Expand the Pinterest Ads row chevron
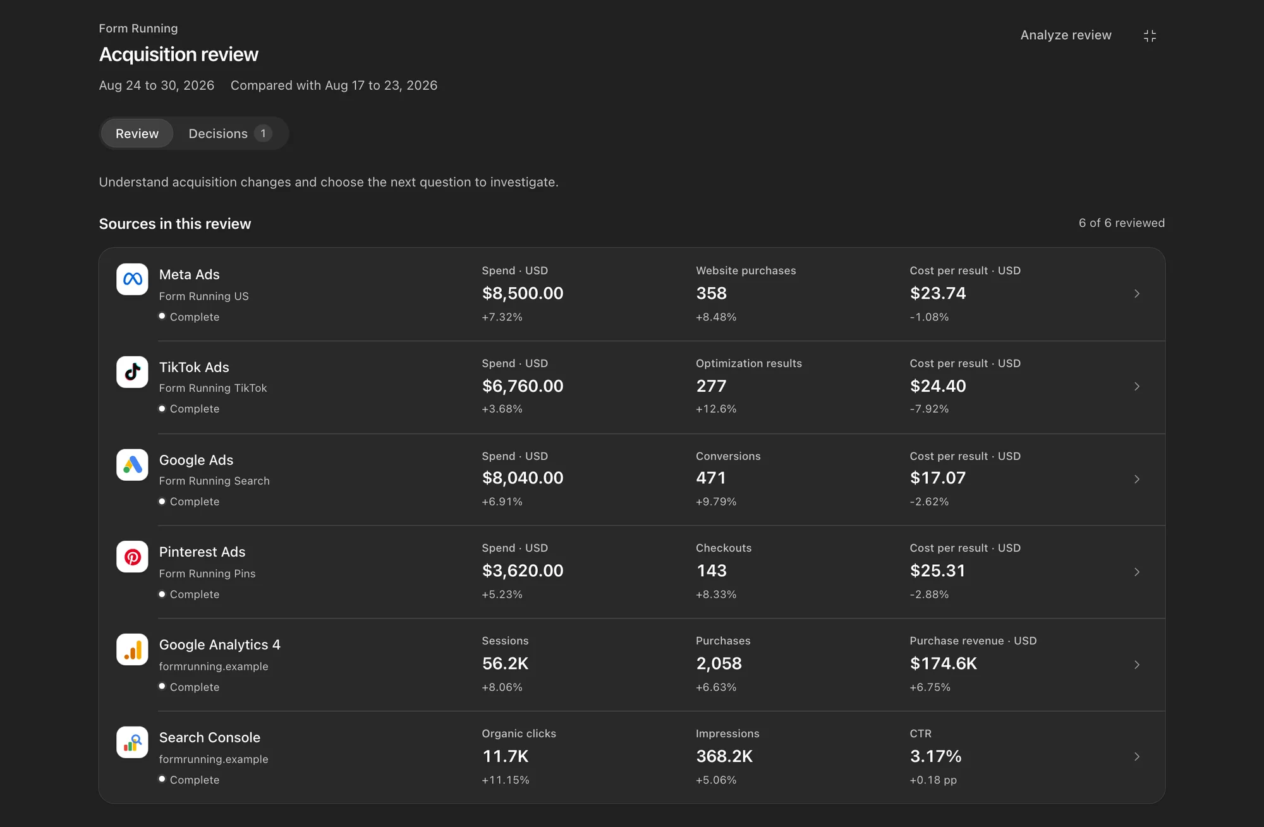This screenshot has width=1264, height=827. point(1136,572)
